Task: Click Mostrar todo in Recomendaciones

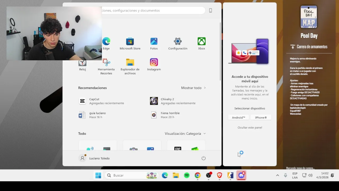Action: coord(193,88)
